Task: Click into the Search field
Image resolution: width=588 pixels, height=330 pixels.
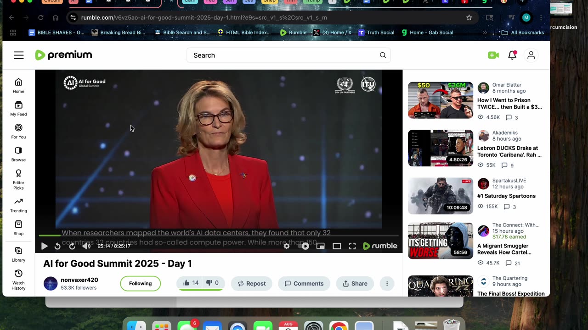Action: click(x=288, y=55)
